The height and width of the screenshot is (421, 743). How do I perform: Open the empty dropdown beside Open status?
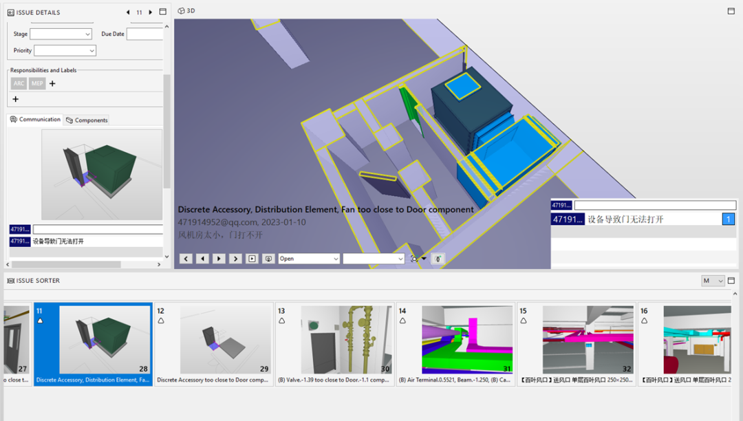point(374,259)
